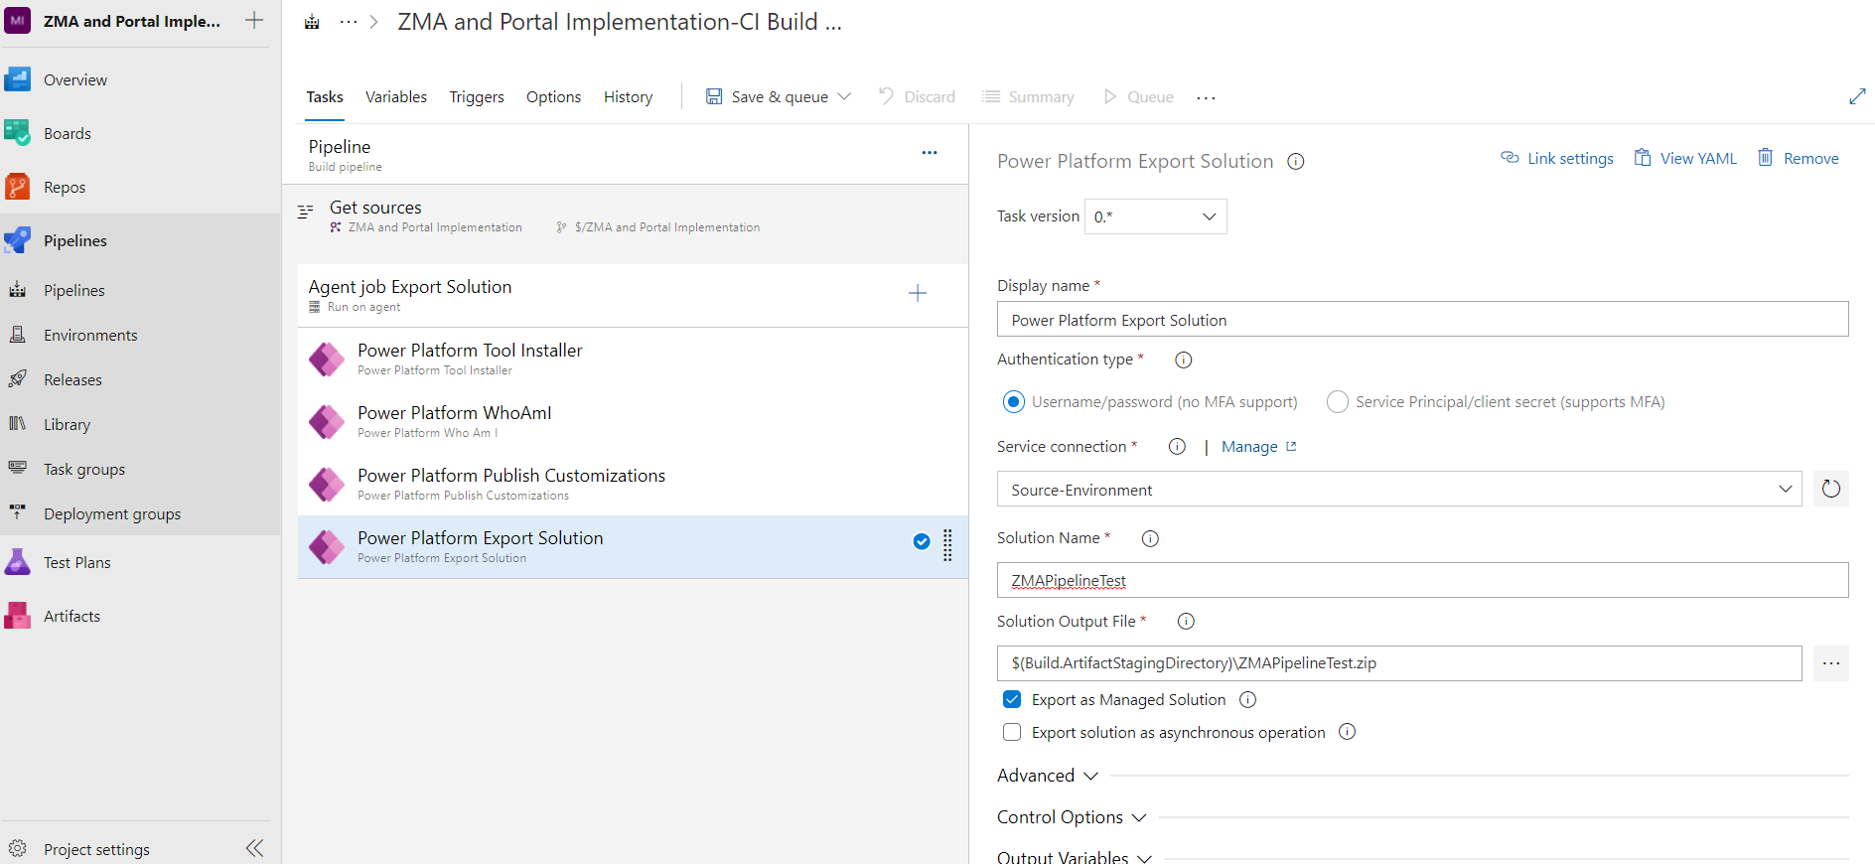Viewport: 1875px width, 864px height.
Task: Switch to the Variables tab
Action: coord(395,96)
